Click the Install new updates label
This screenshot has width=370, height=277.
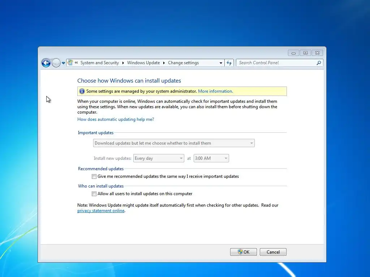click(x=112, y=158)
